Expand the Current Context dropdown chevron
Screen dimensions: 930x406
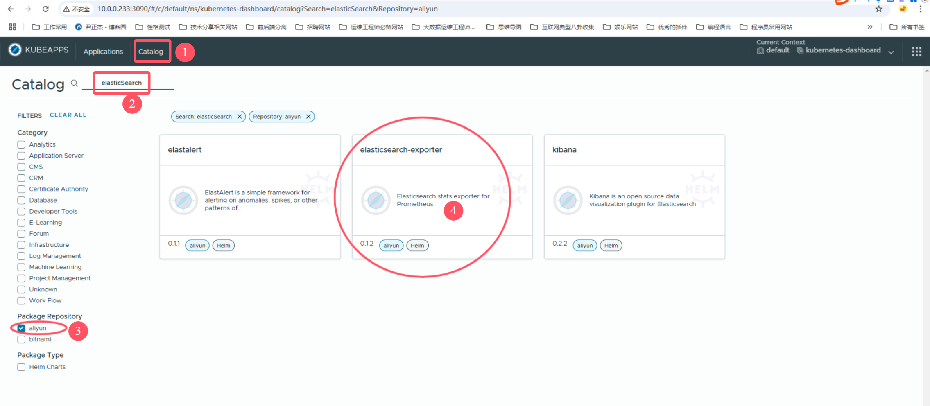coord(891,52)
